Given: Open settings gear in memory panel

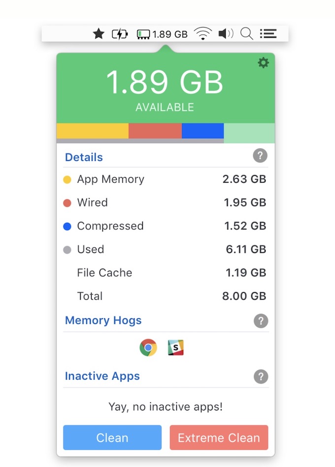Looking at the screenshot, I should tap(264, 62).
